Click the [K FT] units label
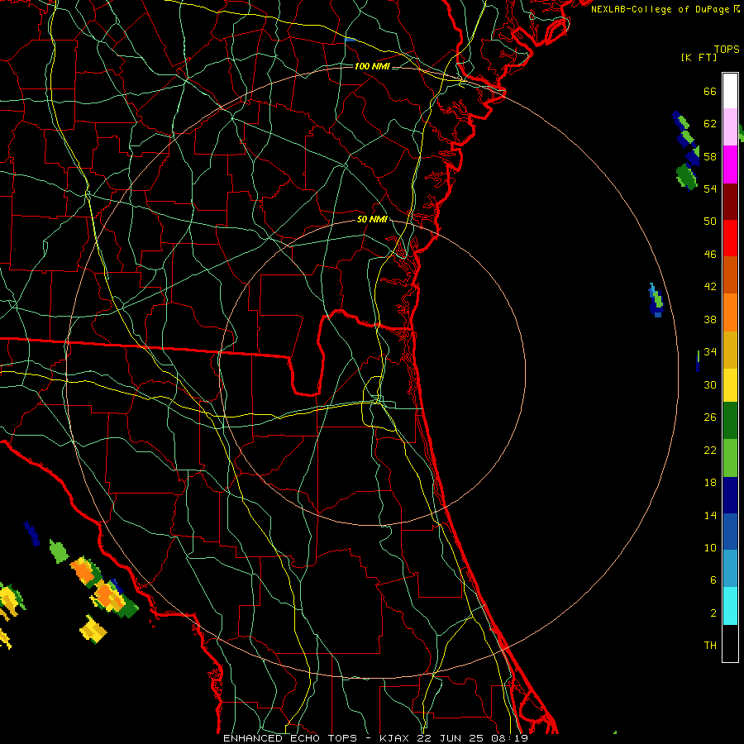The width and height of the screenshot is (744, 744). click(699, 57)
